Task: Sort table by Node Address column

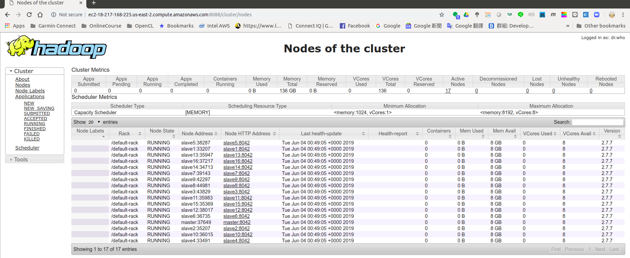Action: point(200,134)
